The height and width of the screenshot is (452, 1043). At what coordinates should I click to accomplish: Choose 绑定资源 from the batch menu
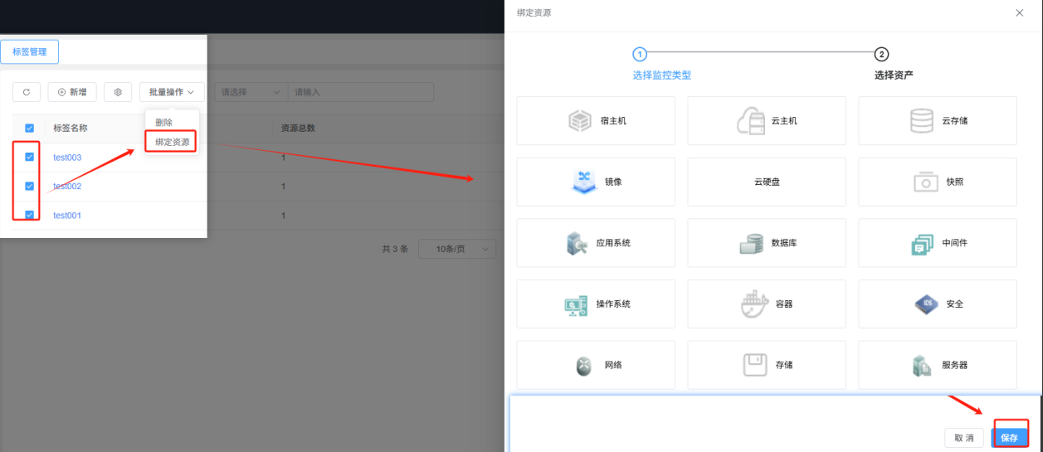point(173,142)
